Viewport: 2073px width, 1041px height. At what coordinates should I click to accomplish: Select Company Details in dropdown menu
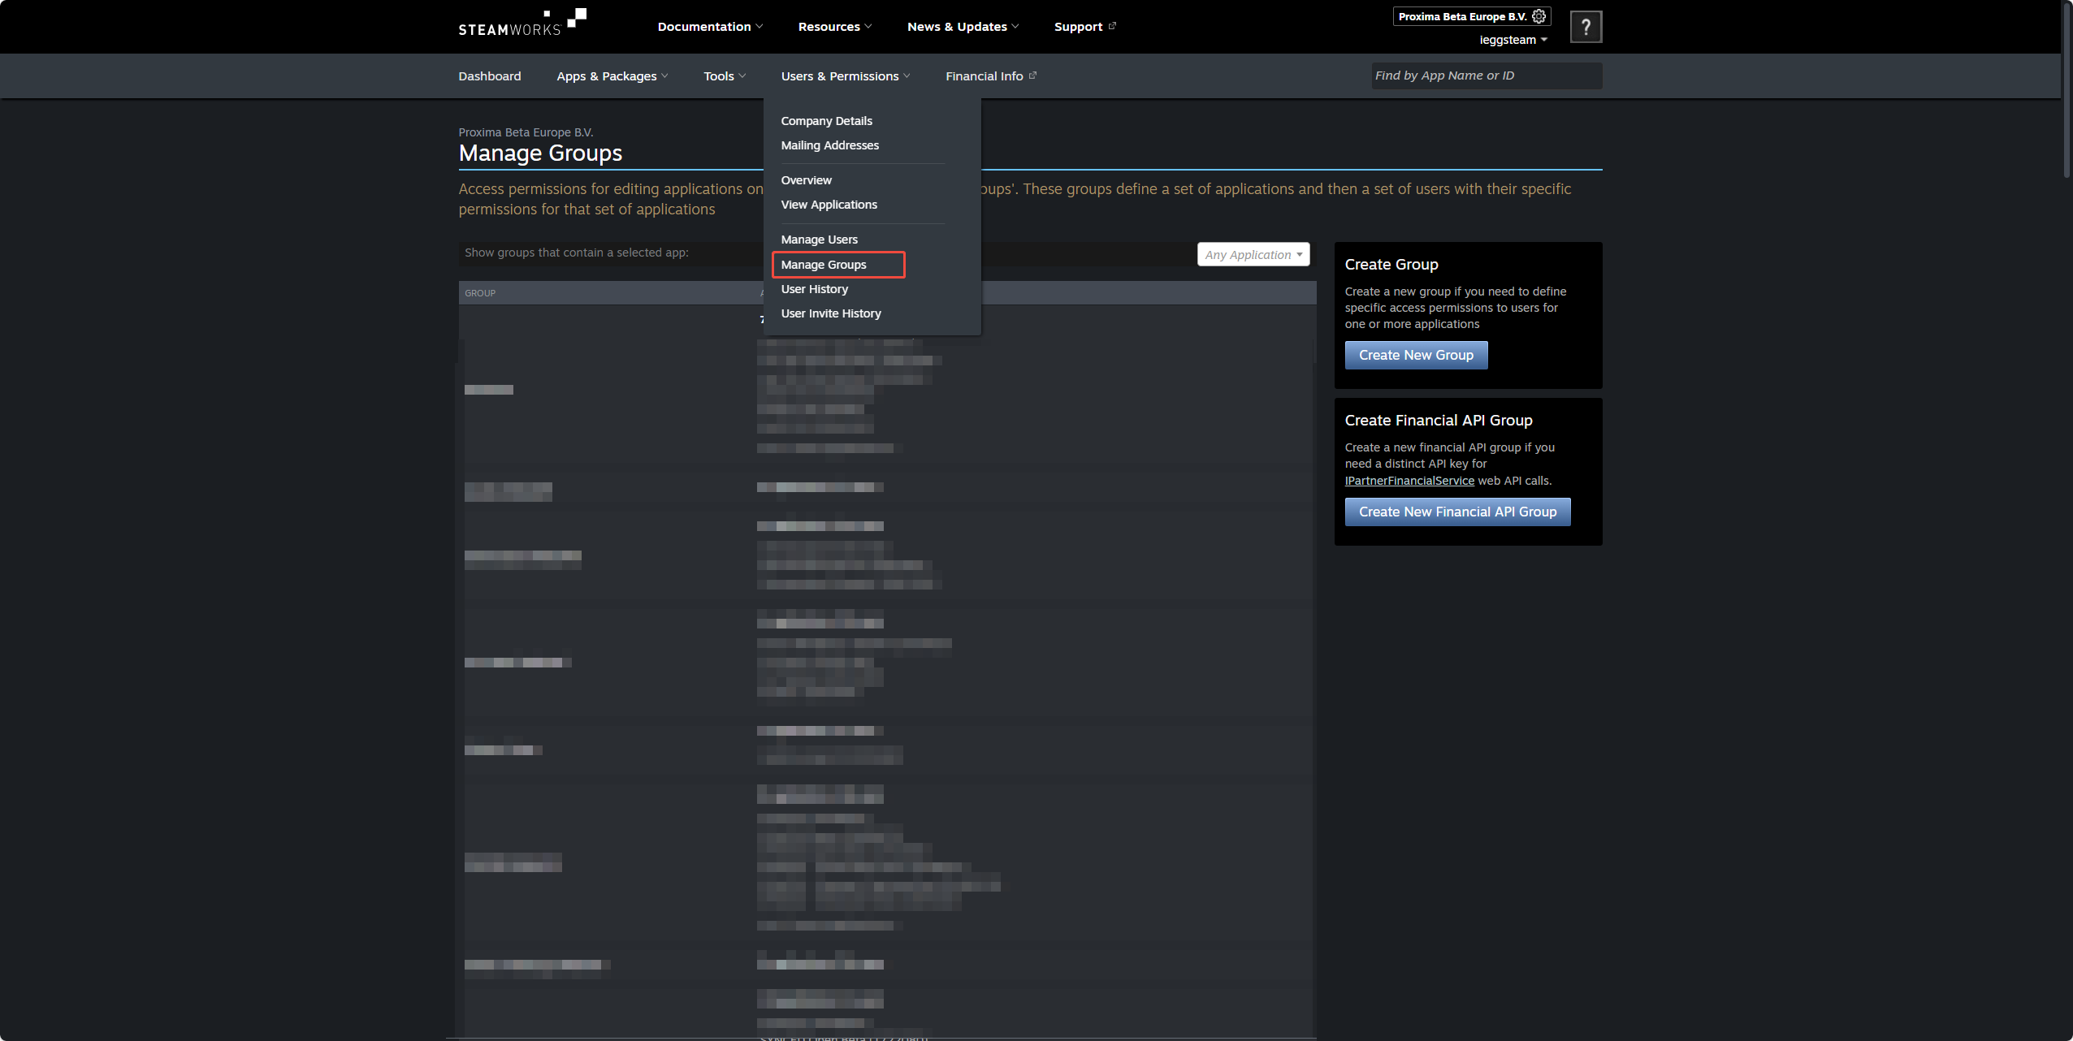[826, 121]
